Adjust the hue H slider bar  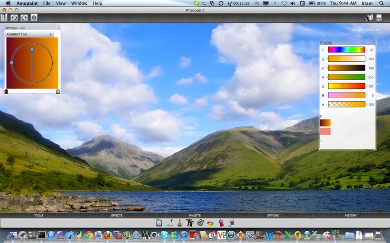pos(347,50)
